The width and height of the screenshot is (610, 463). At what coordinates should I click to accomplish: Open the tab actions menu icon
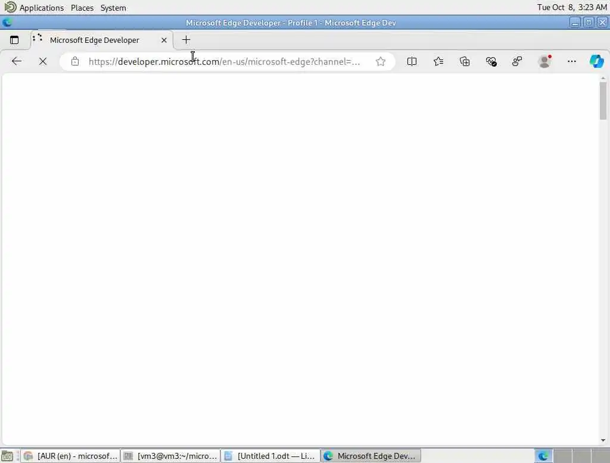pos(14,40)
